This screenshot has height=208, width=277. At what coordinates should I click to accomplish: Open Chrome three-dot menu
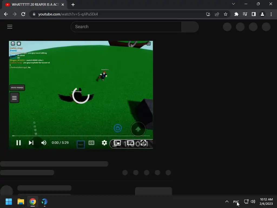(x=271, y=14)
